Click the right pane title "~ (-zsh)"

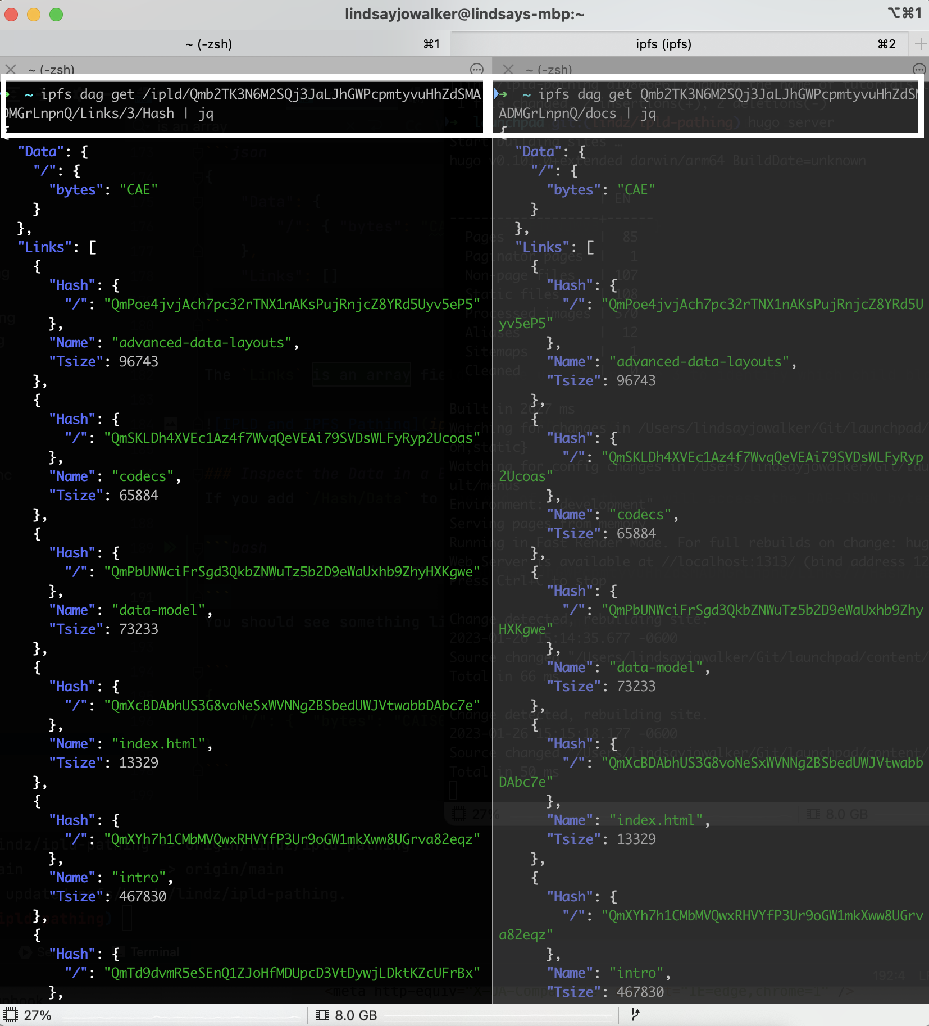coord(549,70)
